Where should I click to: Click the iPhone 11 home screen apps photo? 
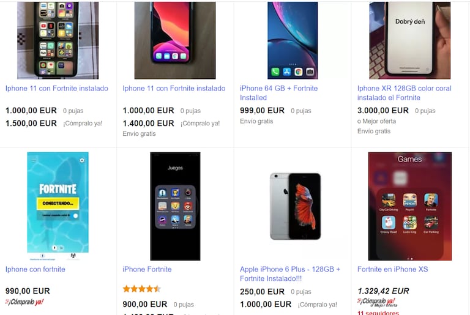click(x=58, y=40)
